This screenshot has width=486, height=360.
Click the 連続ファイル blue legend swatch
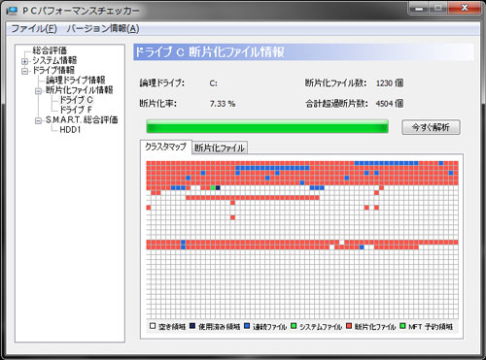click(x=247, y=326)
